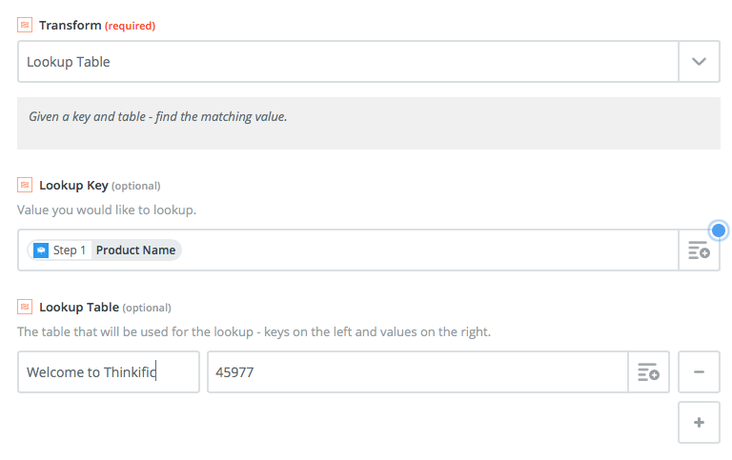Screen dimensions: 732x460
Task: Click the 45977 value field
Action: coord(417,372)
